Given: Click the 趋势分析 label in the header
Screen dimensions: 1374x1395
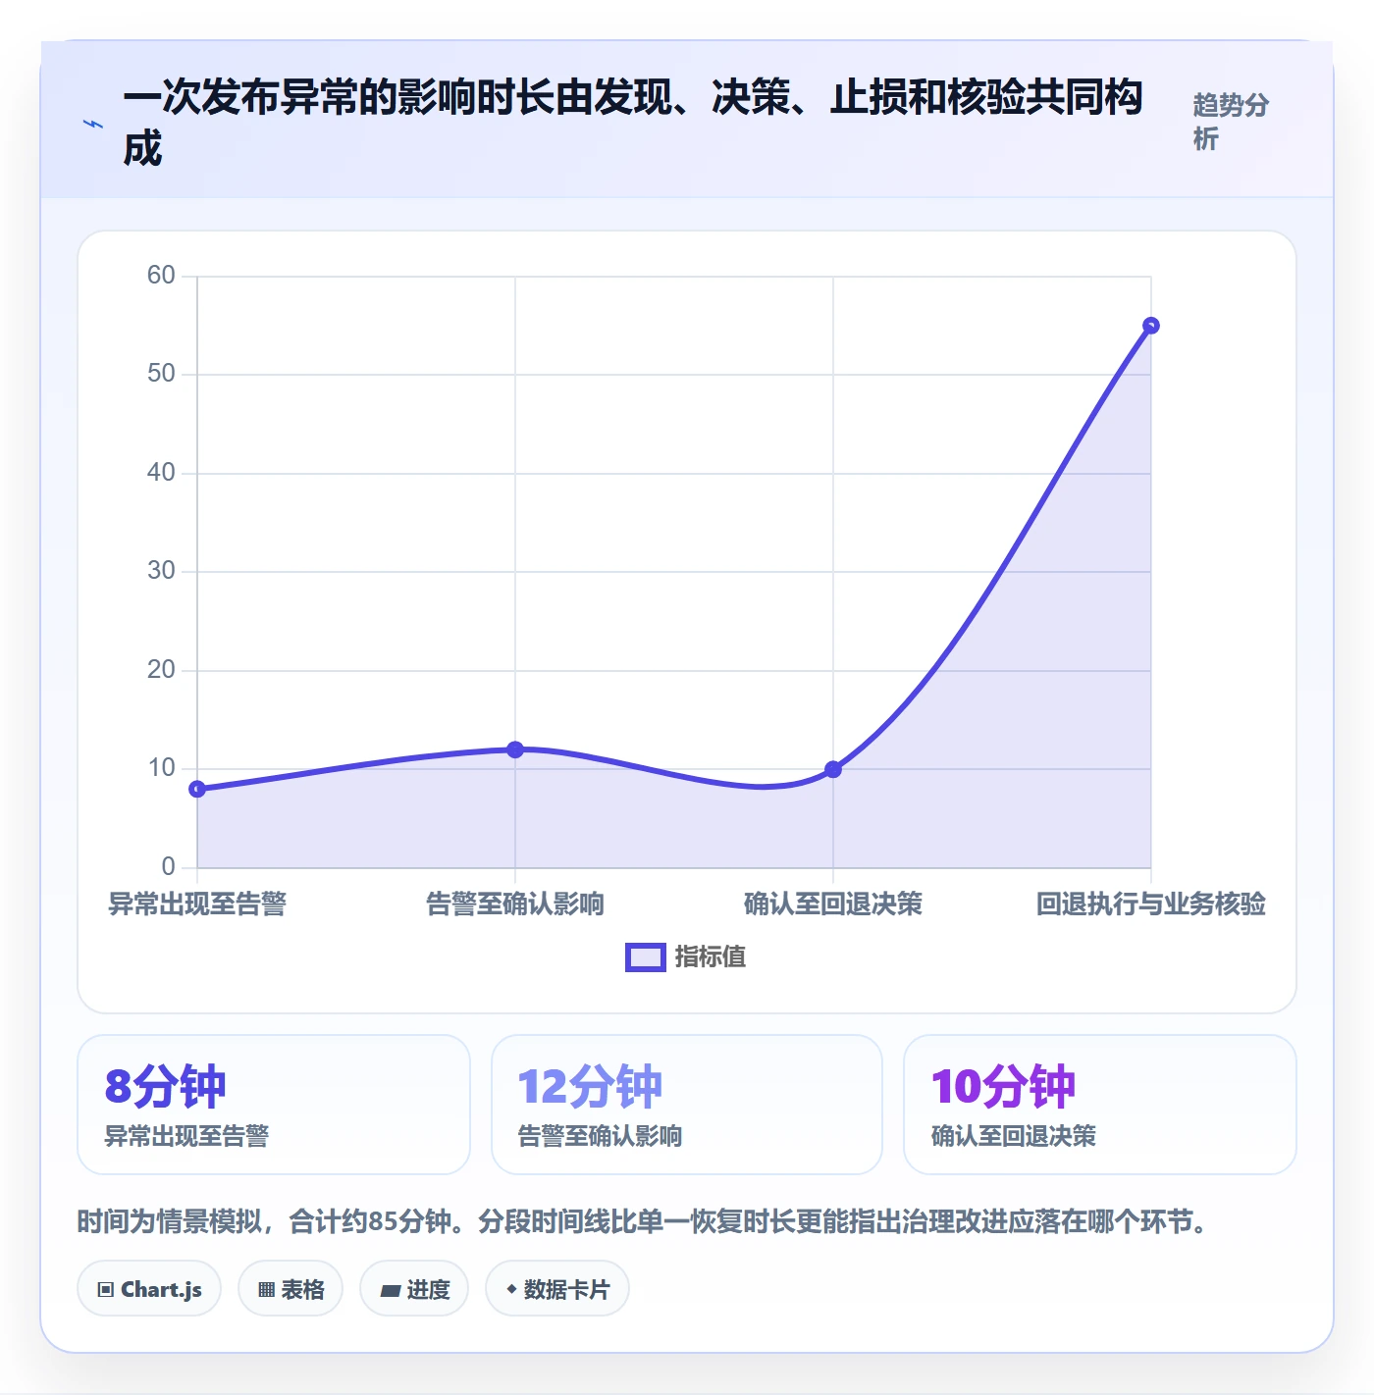Looking at the screenshot, I should tap(1231, 122).
